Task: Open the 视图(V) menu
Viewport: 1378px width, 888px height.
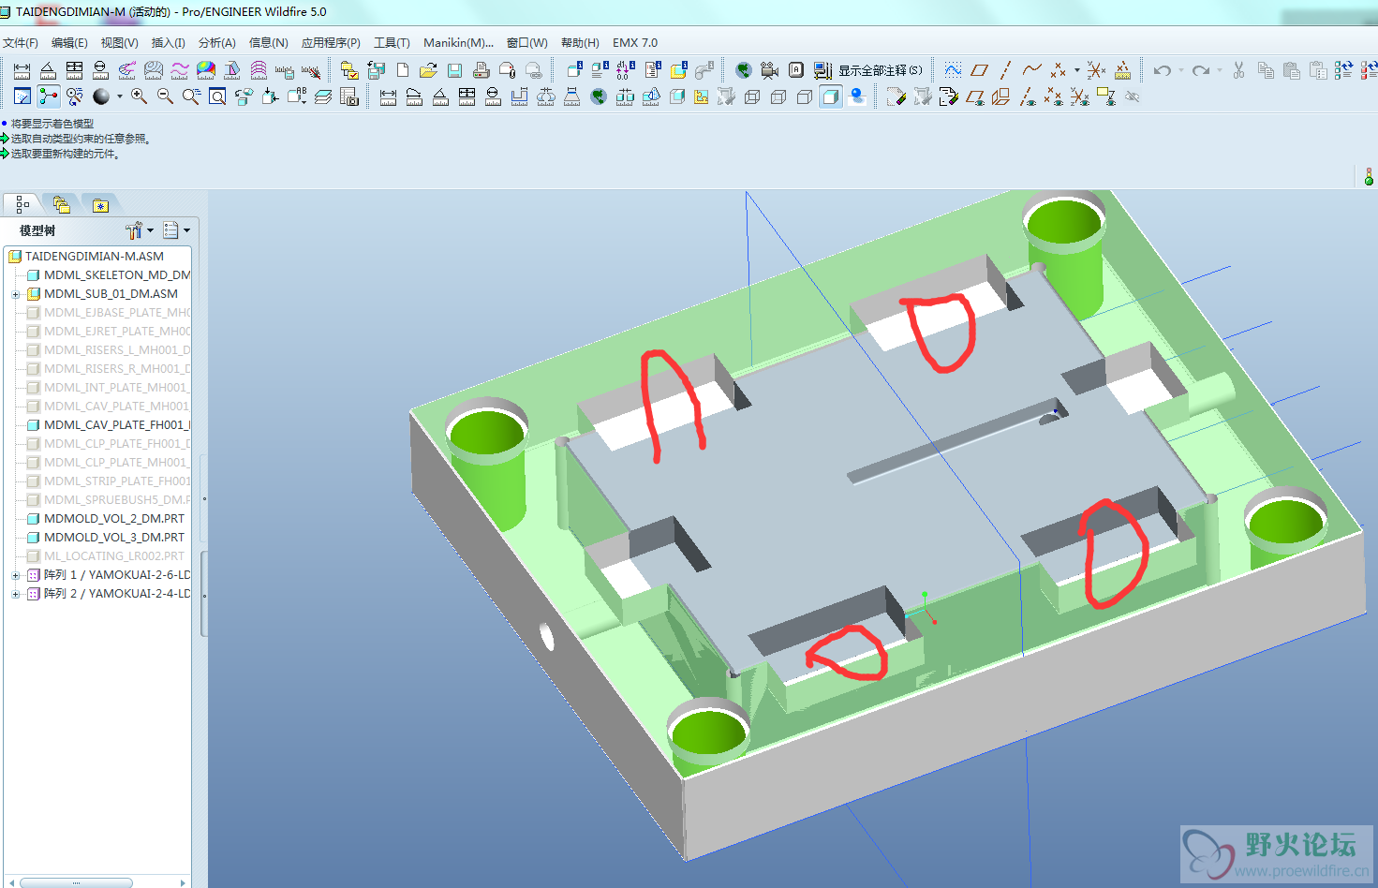Action: click(x=119, y=43)
